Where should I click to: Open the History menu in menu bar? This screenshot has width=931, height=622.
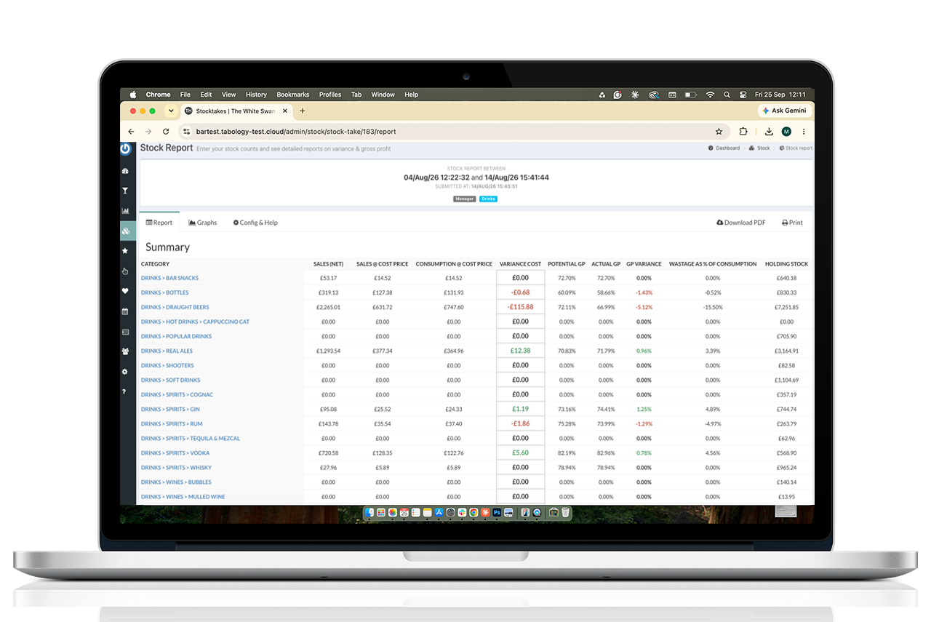tap(256, 95)
